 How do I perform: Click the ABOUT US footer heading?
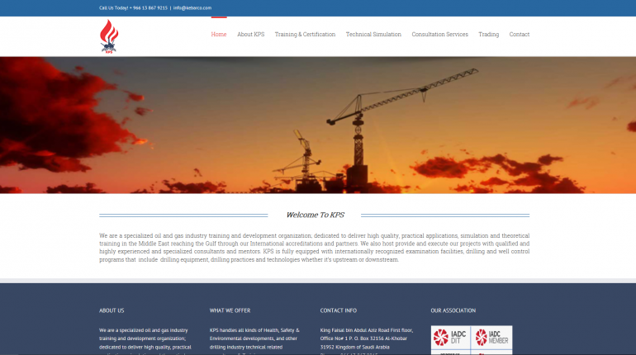pos(112,310)
